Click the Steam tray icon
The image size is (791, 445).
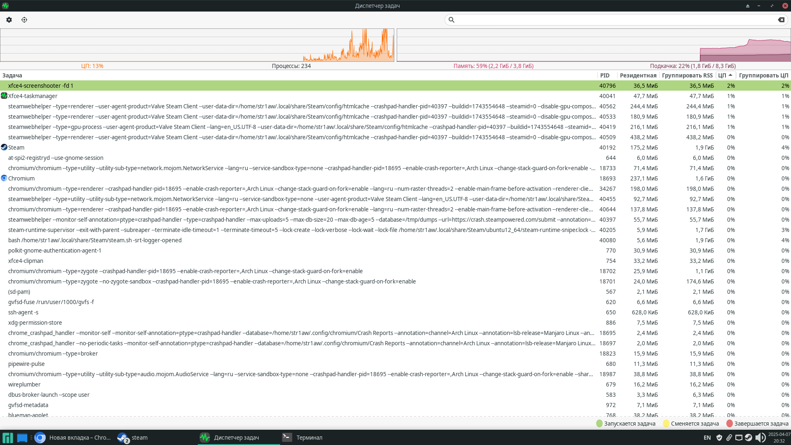(748, 438)
